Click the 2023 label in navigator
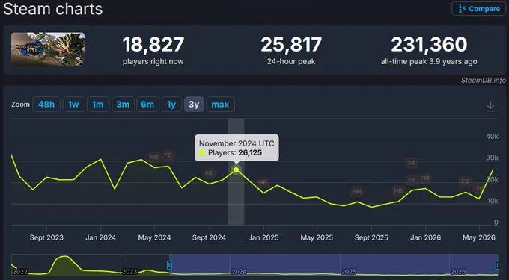Screen dimensions: 509x280 pyautogui.click(x=129, y=272)
